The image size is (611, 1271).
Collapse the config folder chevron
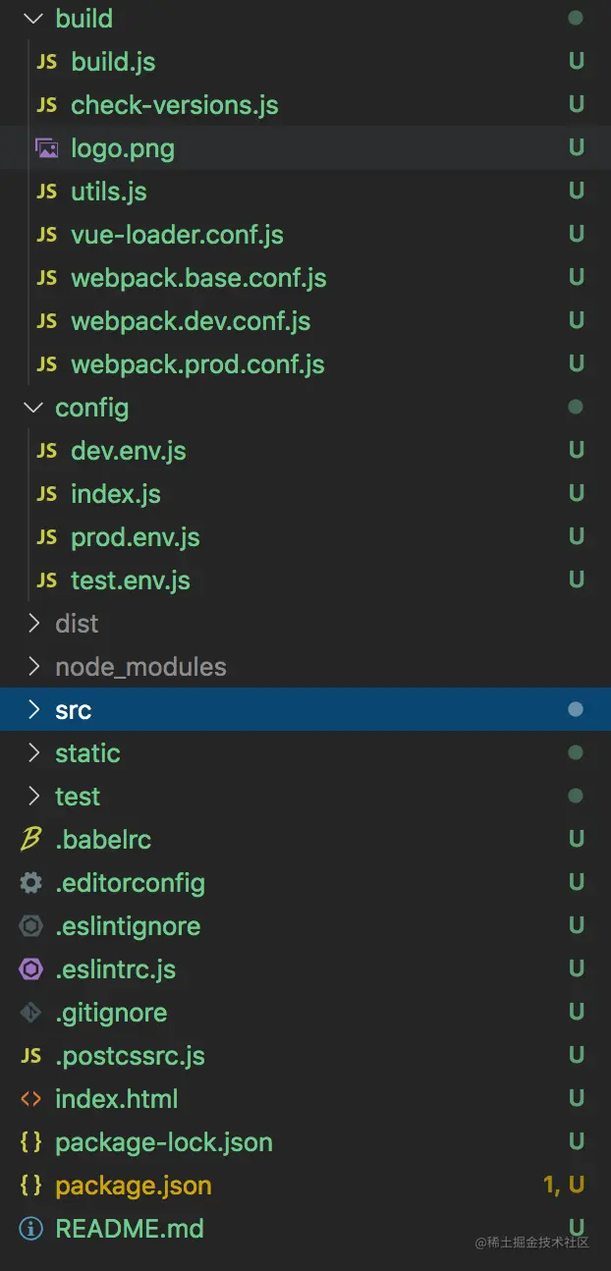pyautogui.click(x=34, y=408)
